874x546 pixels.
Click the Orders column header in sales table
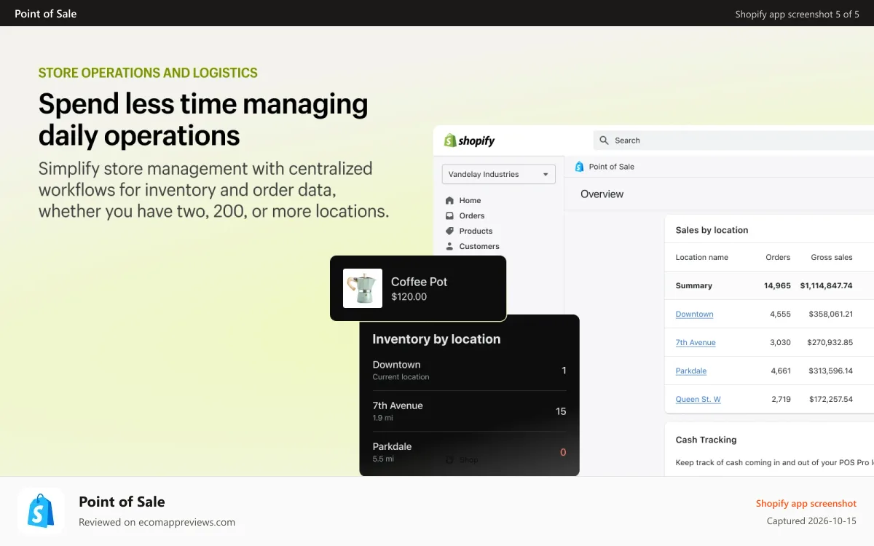[778, 257]
